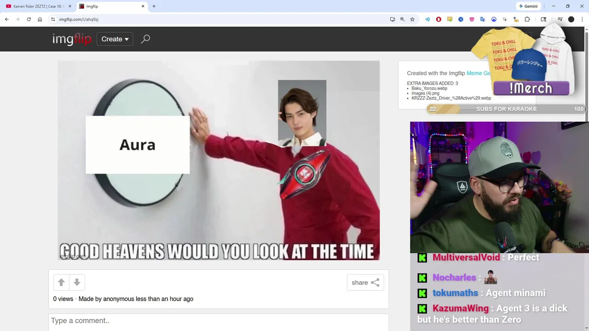Click in the Type a comment field
The width and height of the screenshot is (589, 331).
tap(219, 321)
